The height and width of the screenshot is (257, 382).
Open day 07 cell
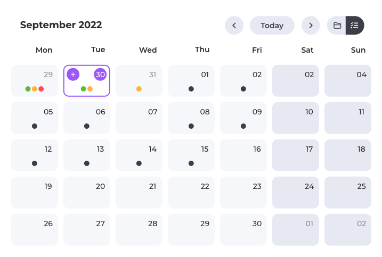[139, 118]
